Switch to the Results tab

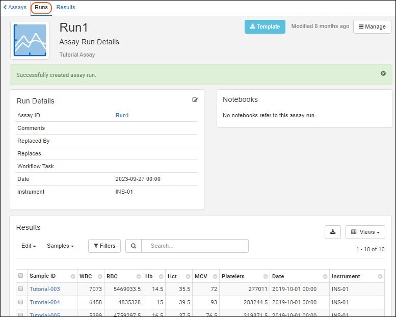point(66,7)
